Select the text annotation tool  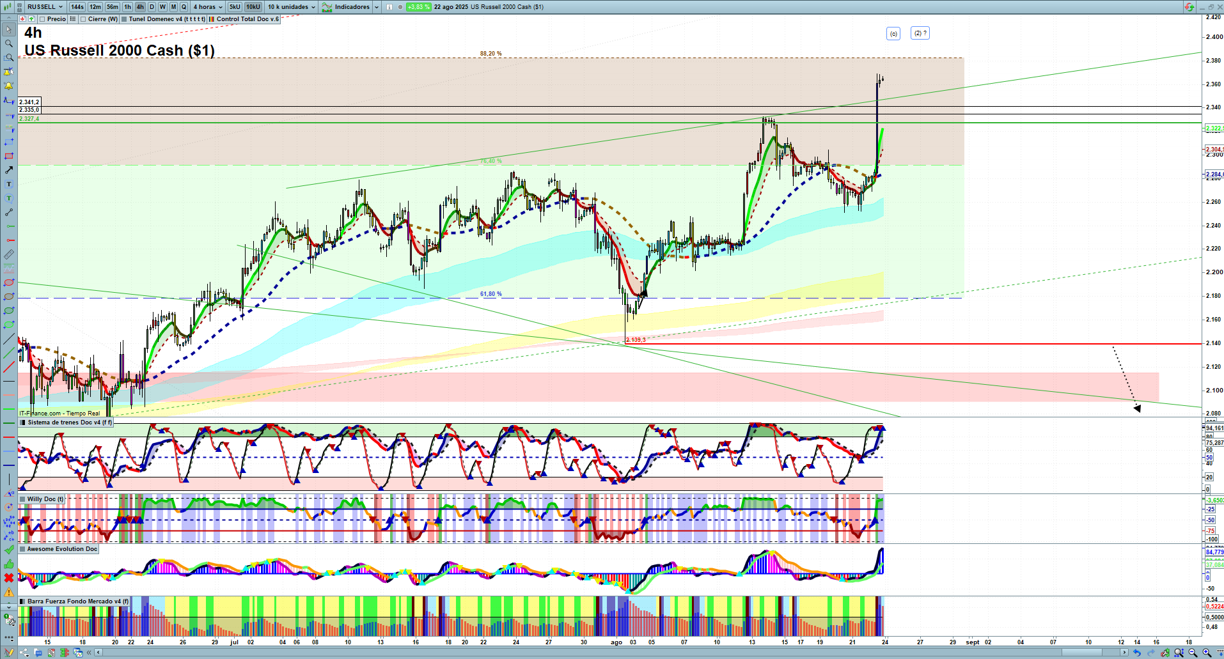coord(9,184)
